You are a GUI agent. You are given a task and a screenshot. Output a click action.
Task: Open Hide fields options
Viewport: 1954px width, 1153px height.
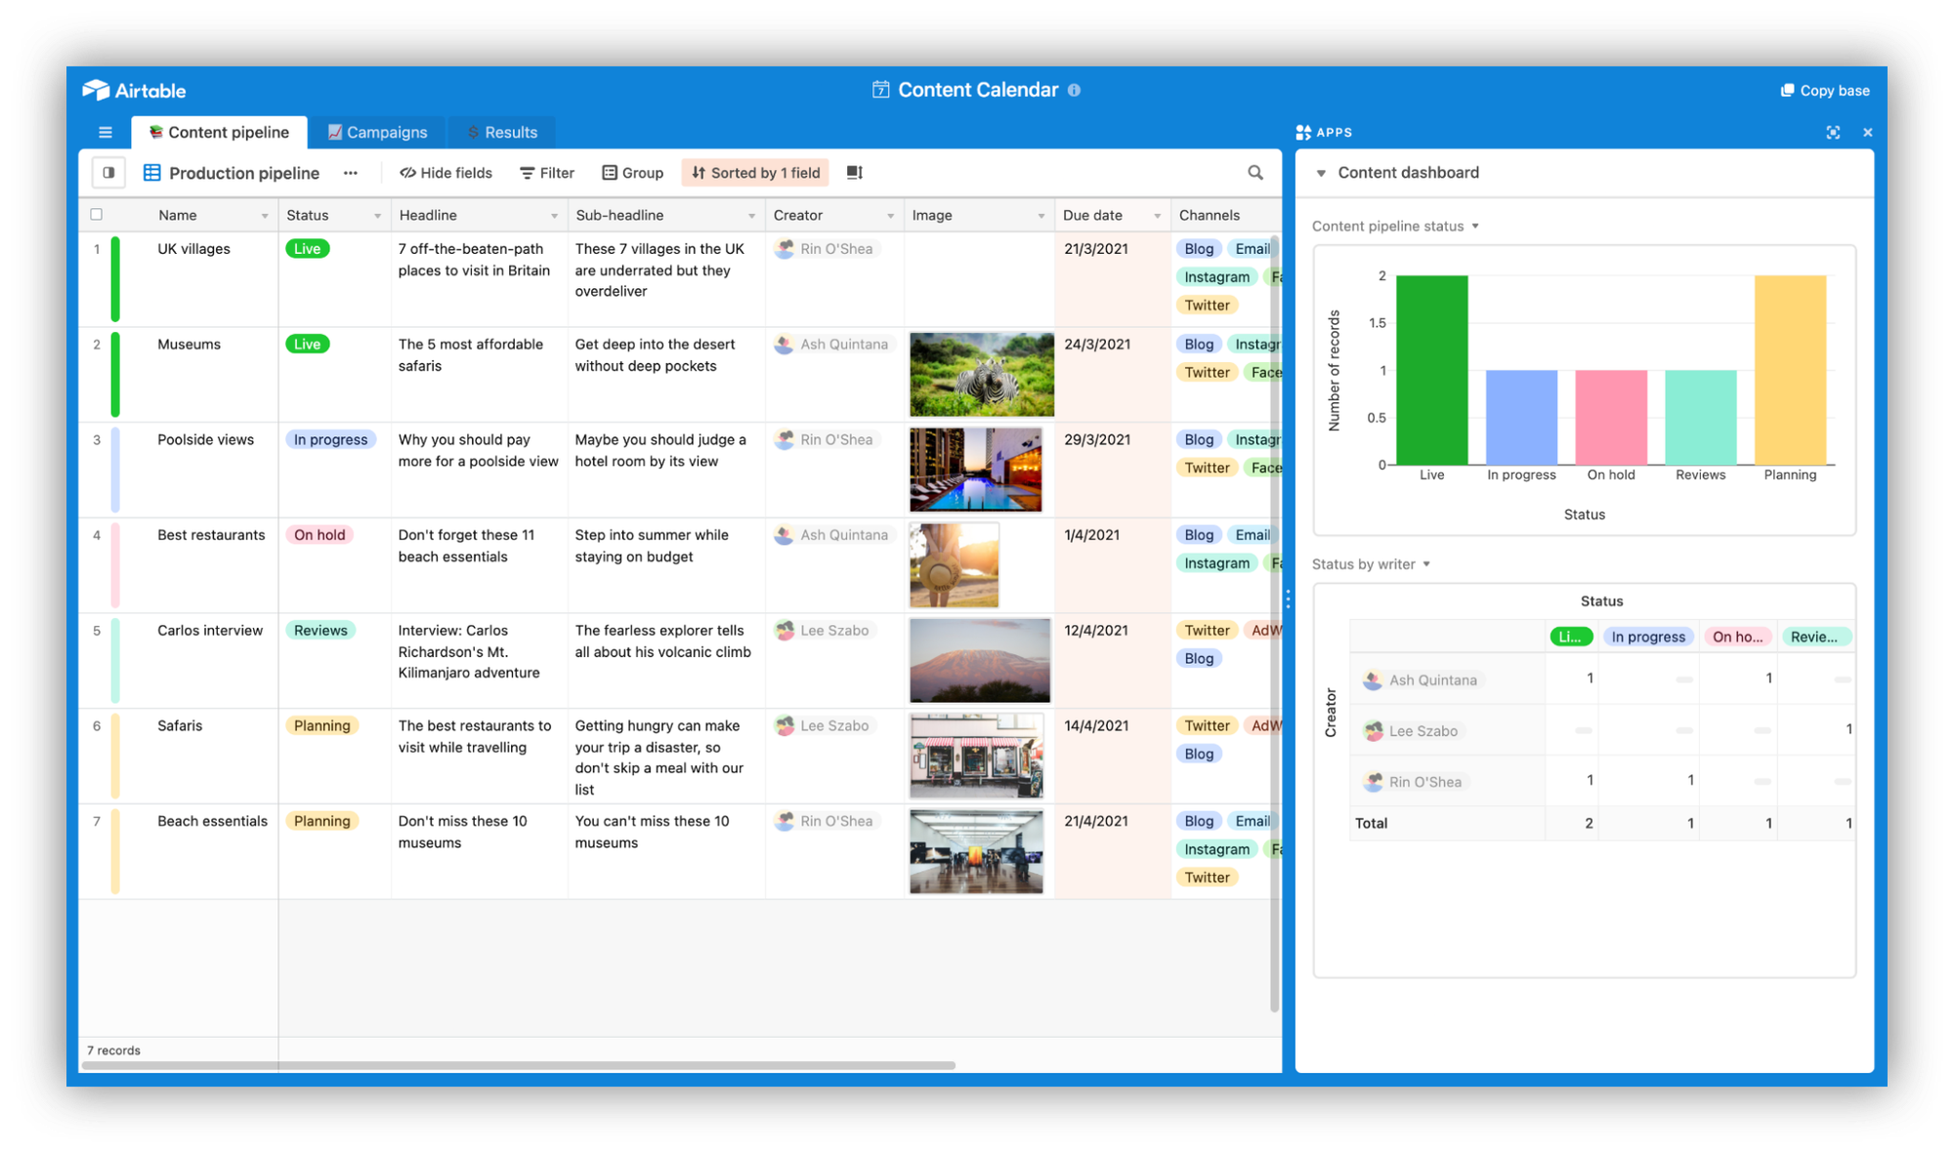[446, 173]
